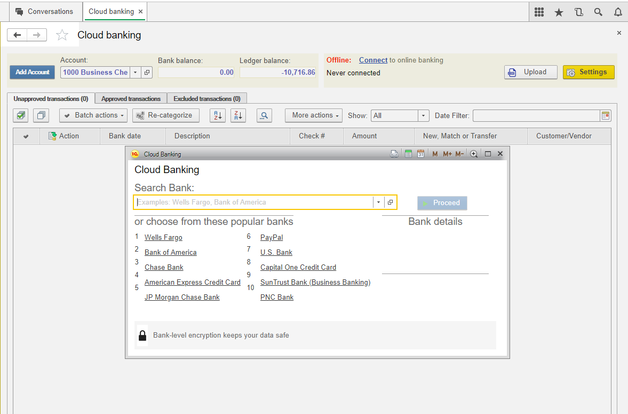The image size is (628, 414).
Task: Click the Description column header
Action: [x=227, y=136]
